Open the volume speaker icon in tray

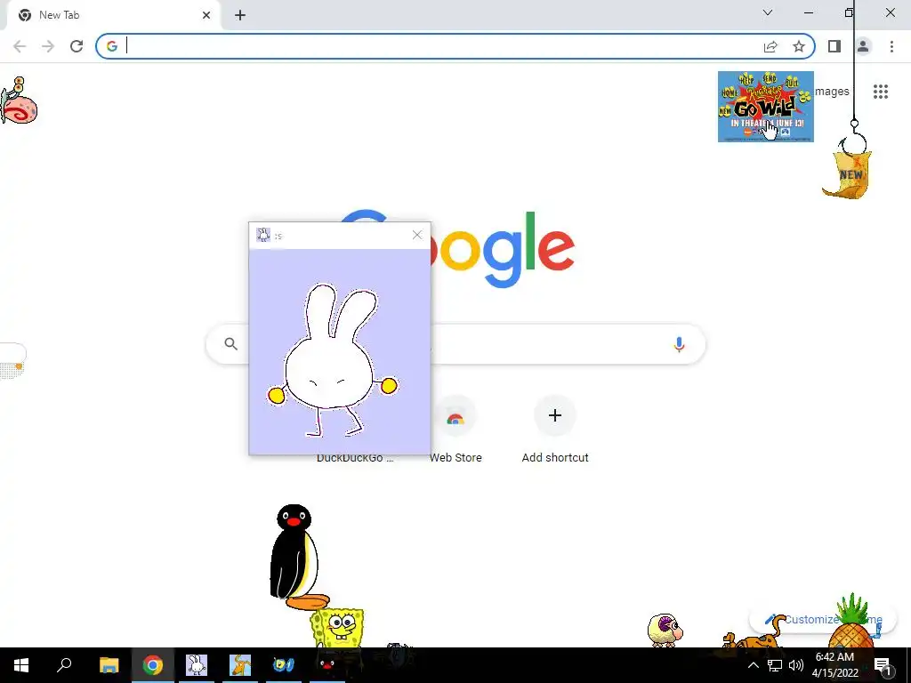pos(796,665)
